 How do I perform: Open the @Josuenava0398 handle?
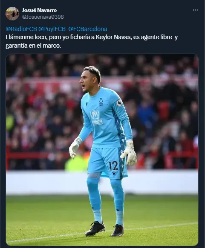tap(43, 17)
